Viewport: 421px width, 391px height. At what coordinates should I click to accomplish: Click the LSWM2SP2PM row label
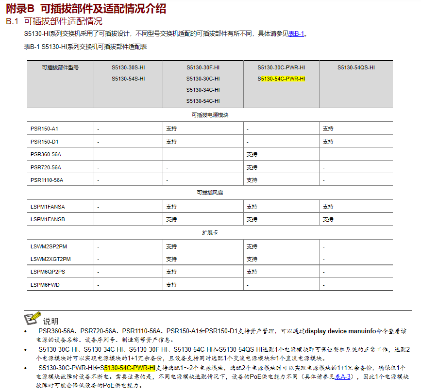[x=49, y=246]
